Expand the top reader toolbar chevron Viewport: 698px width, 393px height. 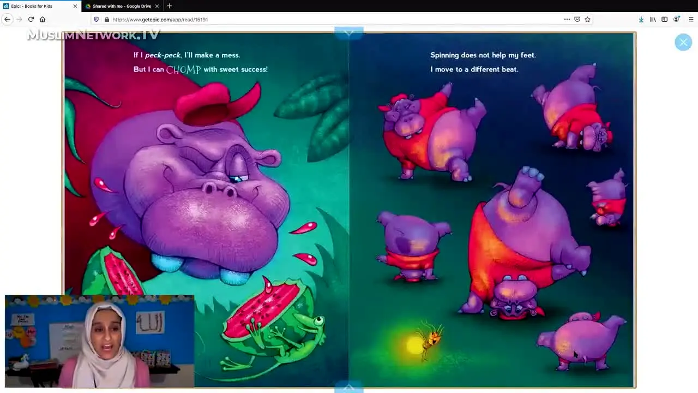point(349,32)
